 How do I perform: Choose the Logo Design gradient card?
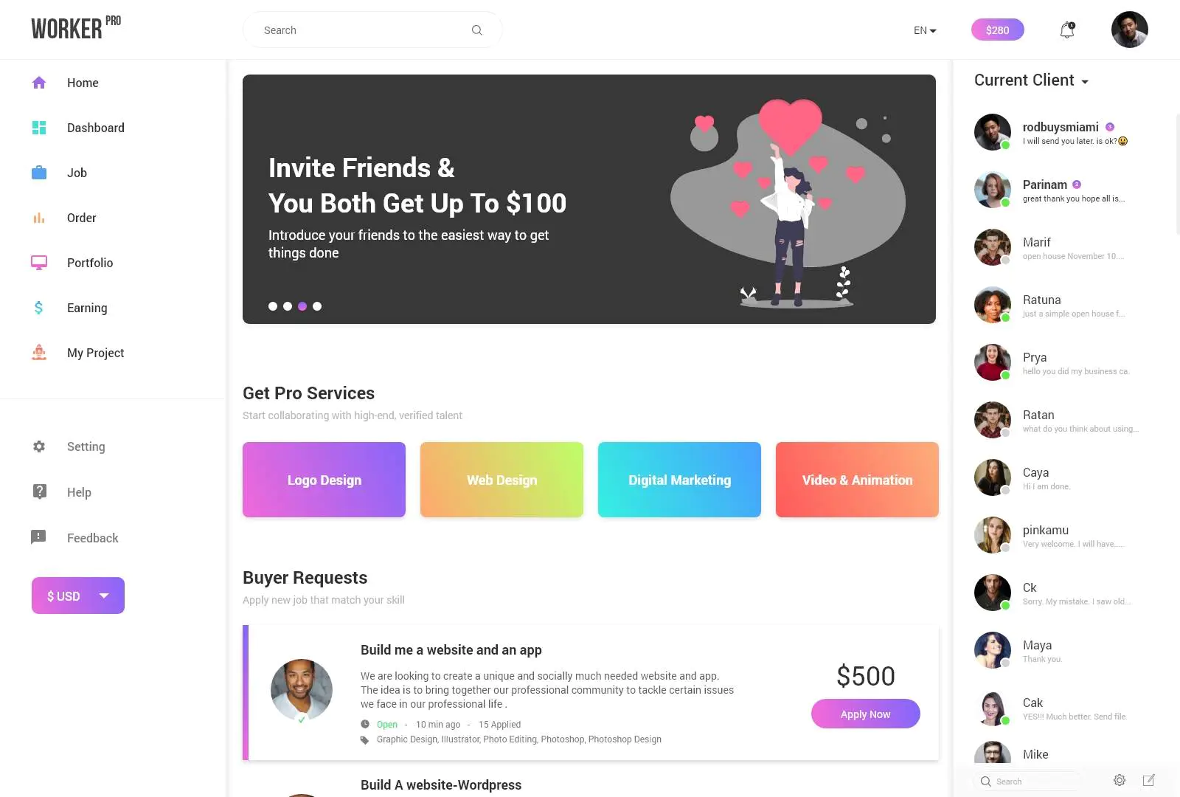pos(324,480)
